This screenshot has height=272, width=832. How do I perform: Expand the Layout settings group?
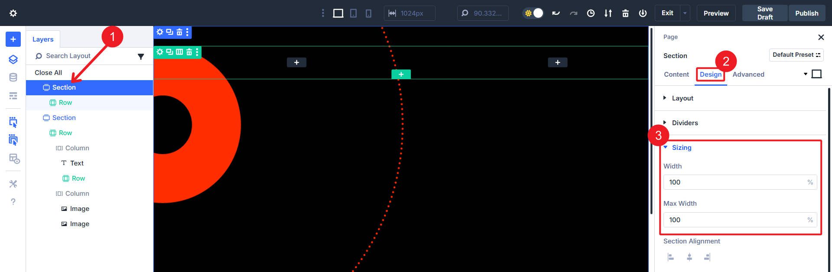click(682, 98)
